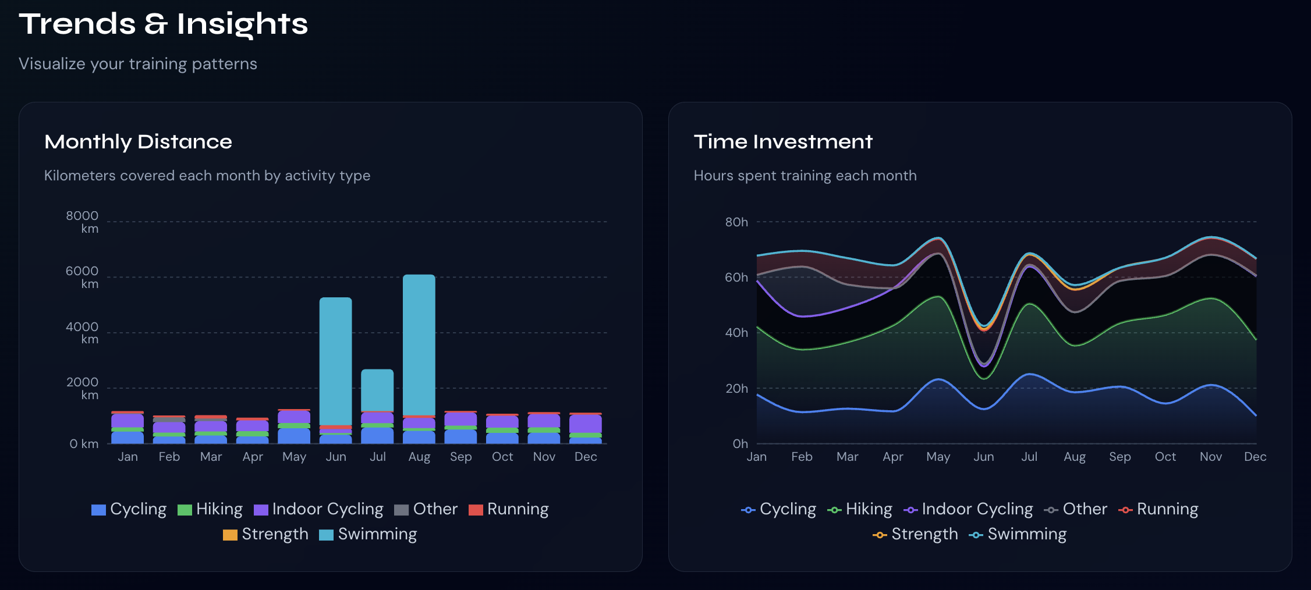Click Strength line marker in Time Investment legend

(880, 535)
